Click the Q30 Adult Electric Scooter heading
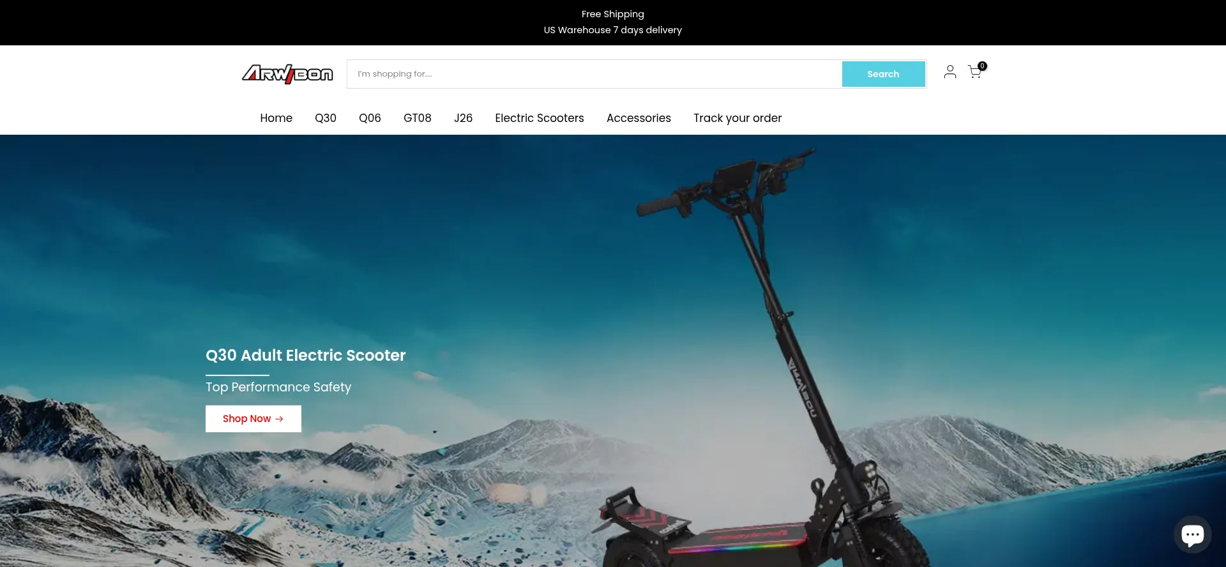 [305, 356]
